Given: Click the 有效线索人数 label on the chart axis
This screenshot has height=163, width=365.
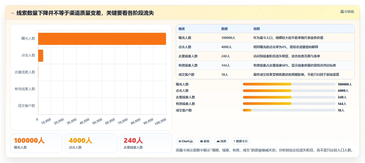Looking at the screenshot, I should 25,89.
